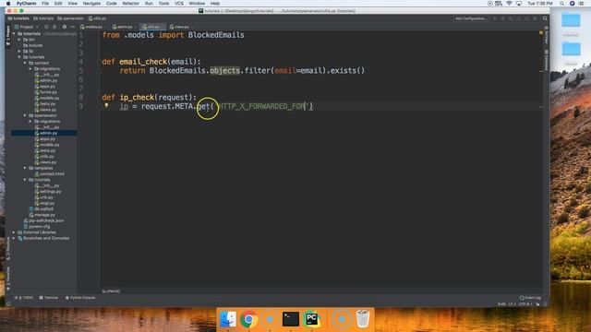Screen dimensions: 591x332
Task: Open Notification Center in macOS menu bar
Action: click(581, 4)
